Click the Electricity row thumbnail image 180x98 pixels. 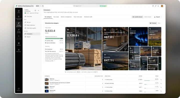coord(46,87)
